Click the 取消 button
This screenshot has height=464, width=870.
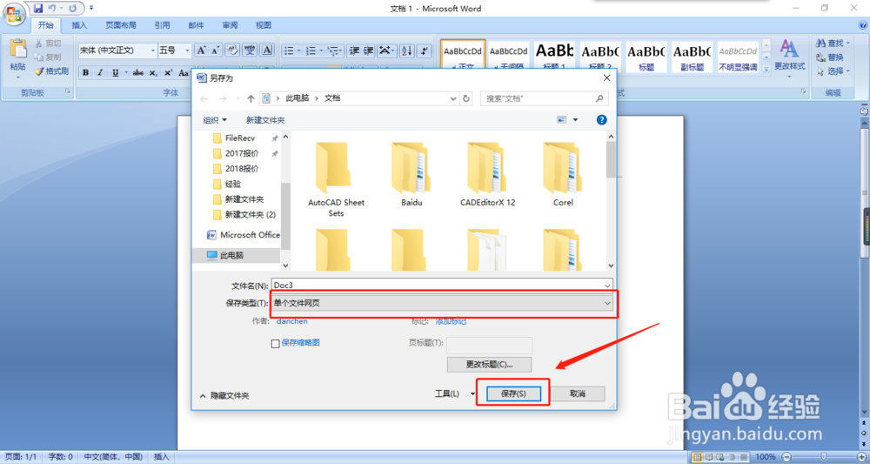click(577, 393)
